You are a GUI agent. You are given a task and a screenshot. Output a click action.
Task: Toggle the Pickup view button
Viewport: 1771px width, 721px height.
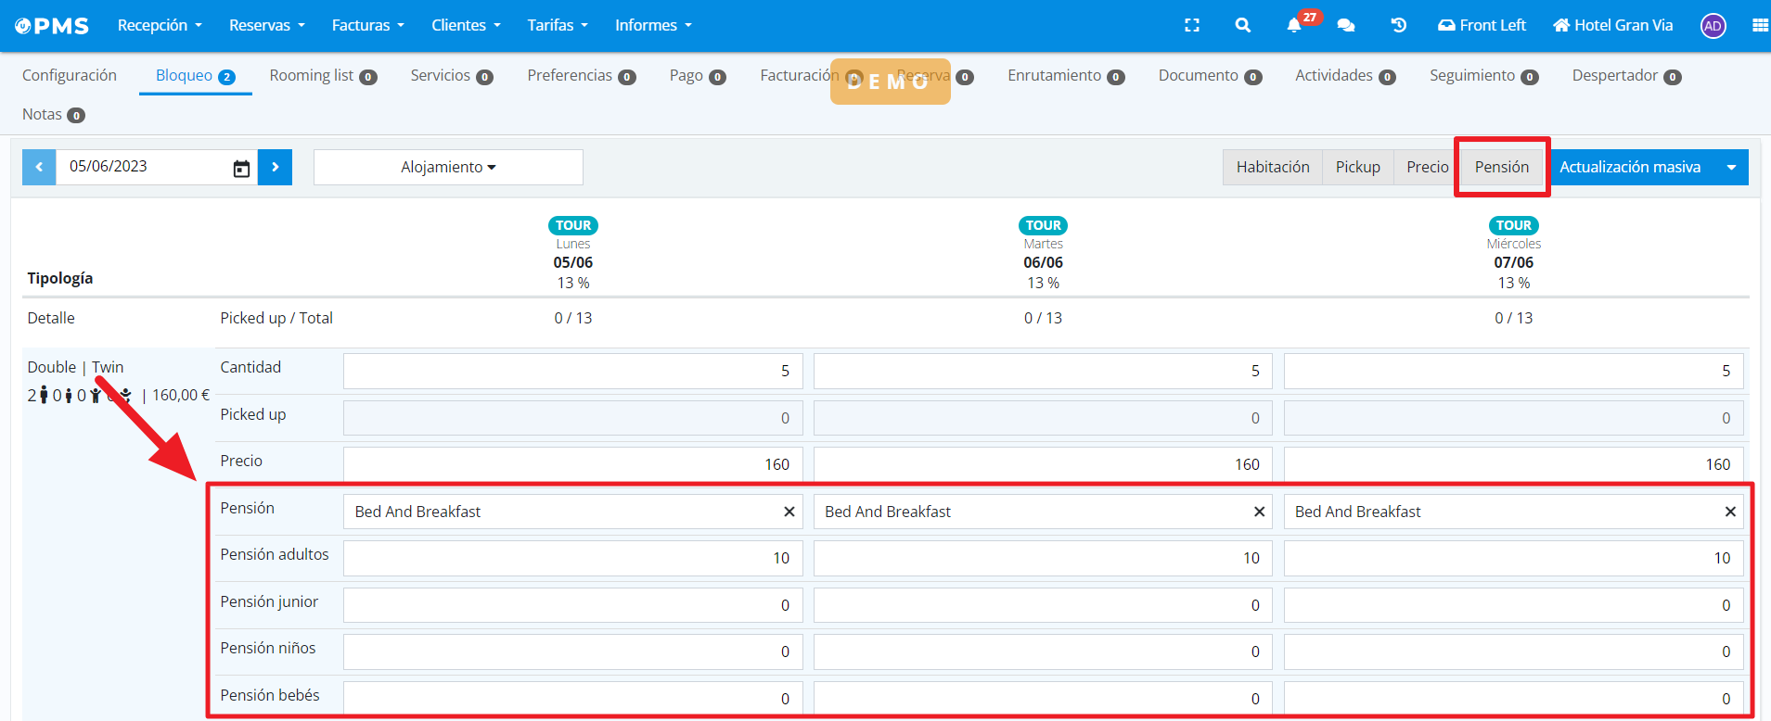click(1357, 168)
